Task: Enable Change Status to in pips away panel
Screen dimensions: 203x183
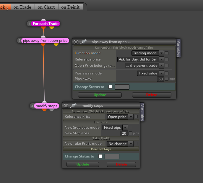Action: pos(110,87)
